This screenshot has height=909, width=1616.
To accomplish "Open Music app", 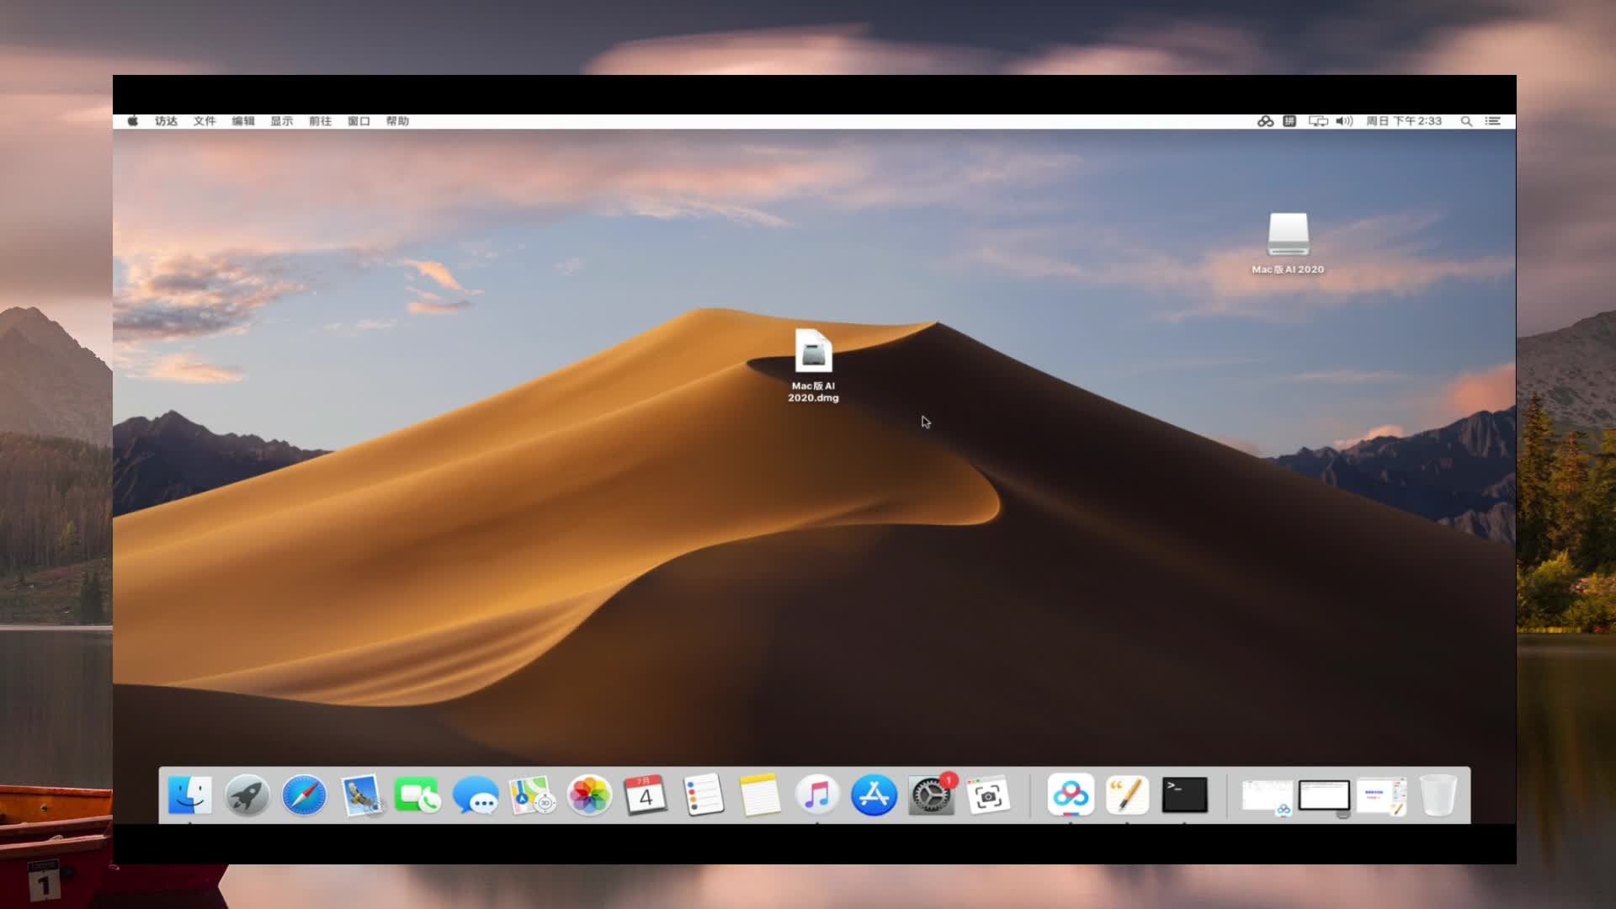I will (x=817, y=795).
